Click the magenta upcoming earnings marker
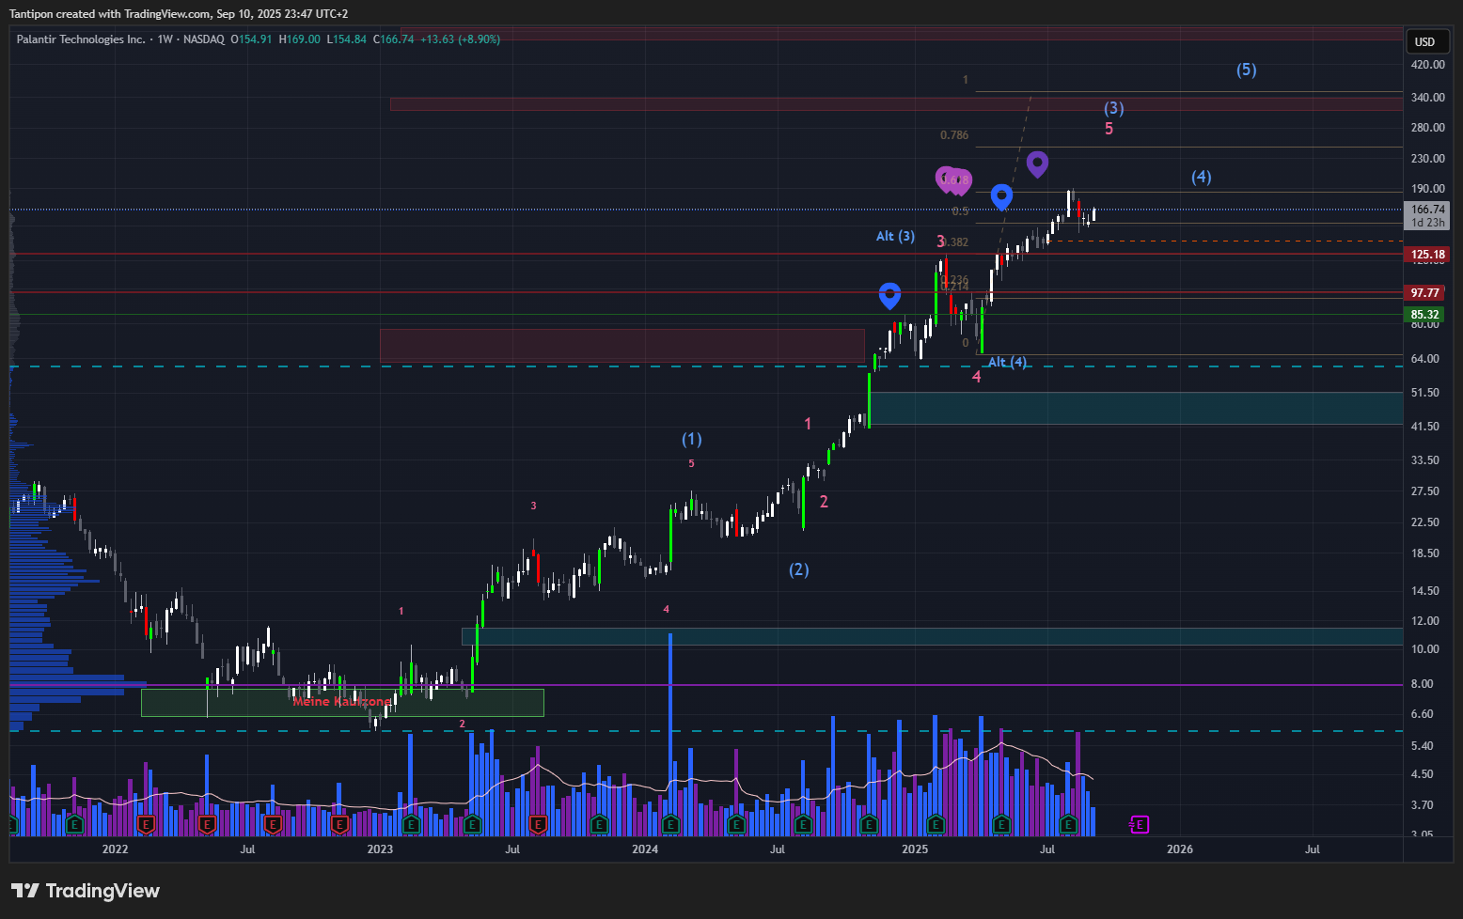The width and height of the screenshot is (1463, 919). (1139, 825)
